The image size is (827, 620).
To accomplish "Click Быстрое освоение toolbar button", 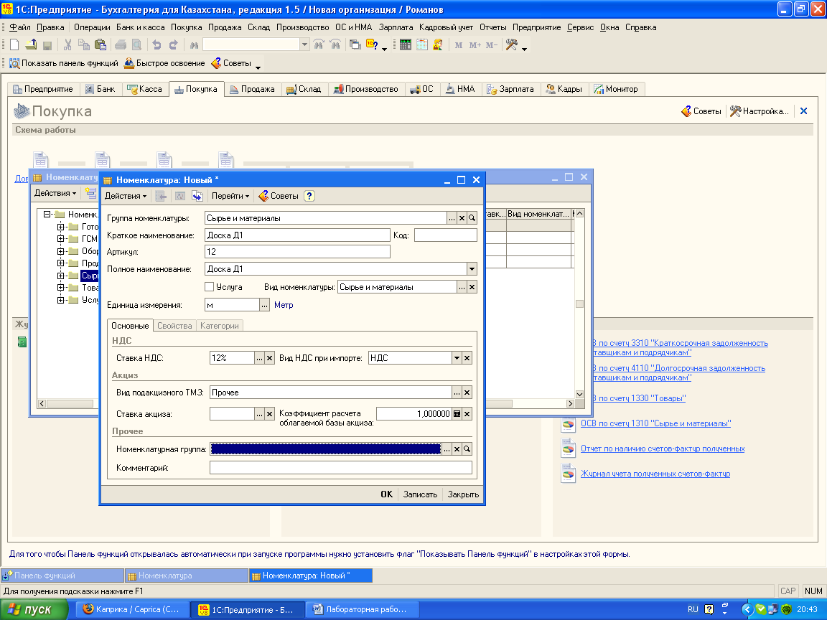I will pos(164,63).
